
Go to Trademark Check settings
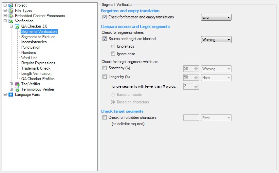click(36, 68)
